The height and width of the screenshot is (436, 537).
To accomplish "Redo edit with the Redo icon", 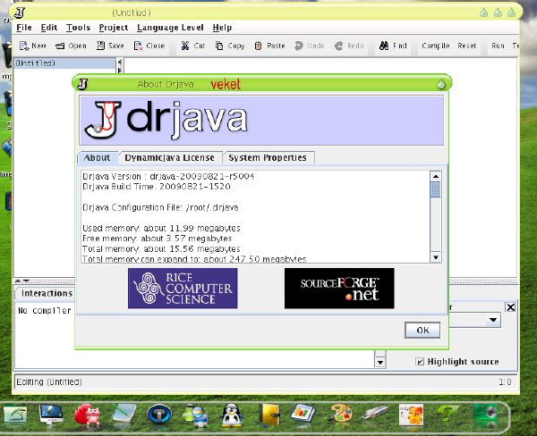I will point(338,46).
